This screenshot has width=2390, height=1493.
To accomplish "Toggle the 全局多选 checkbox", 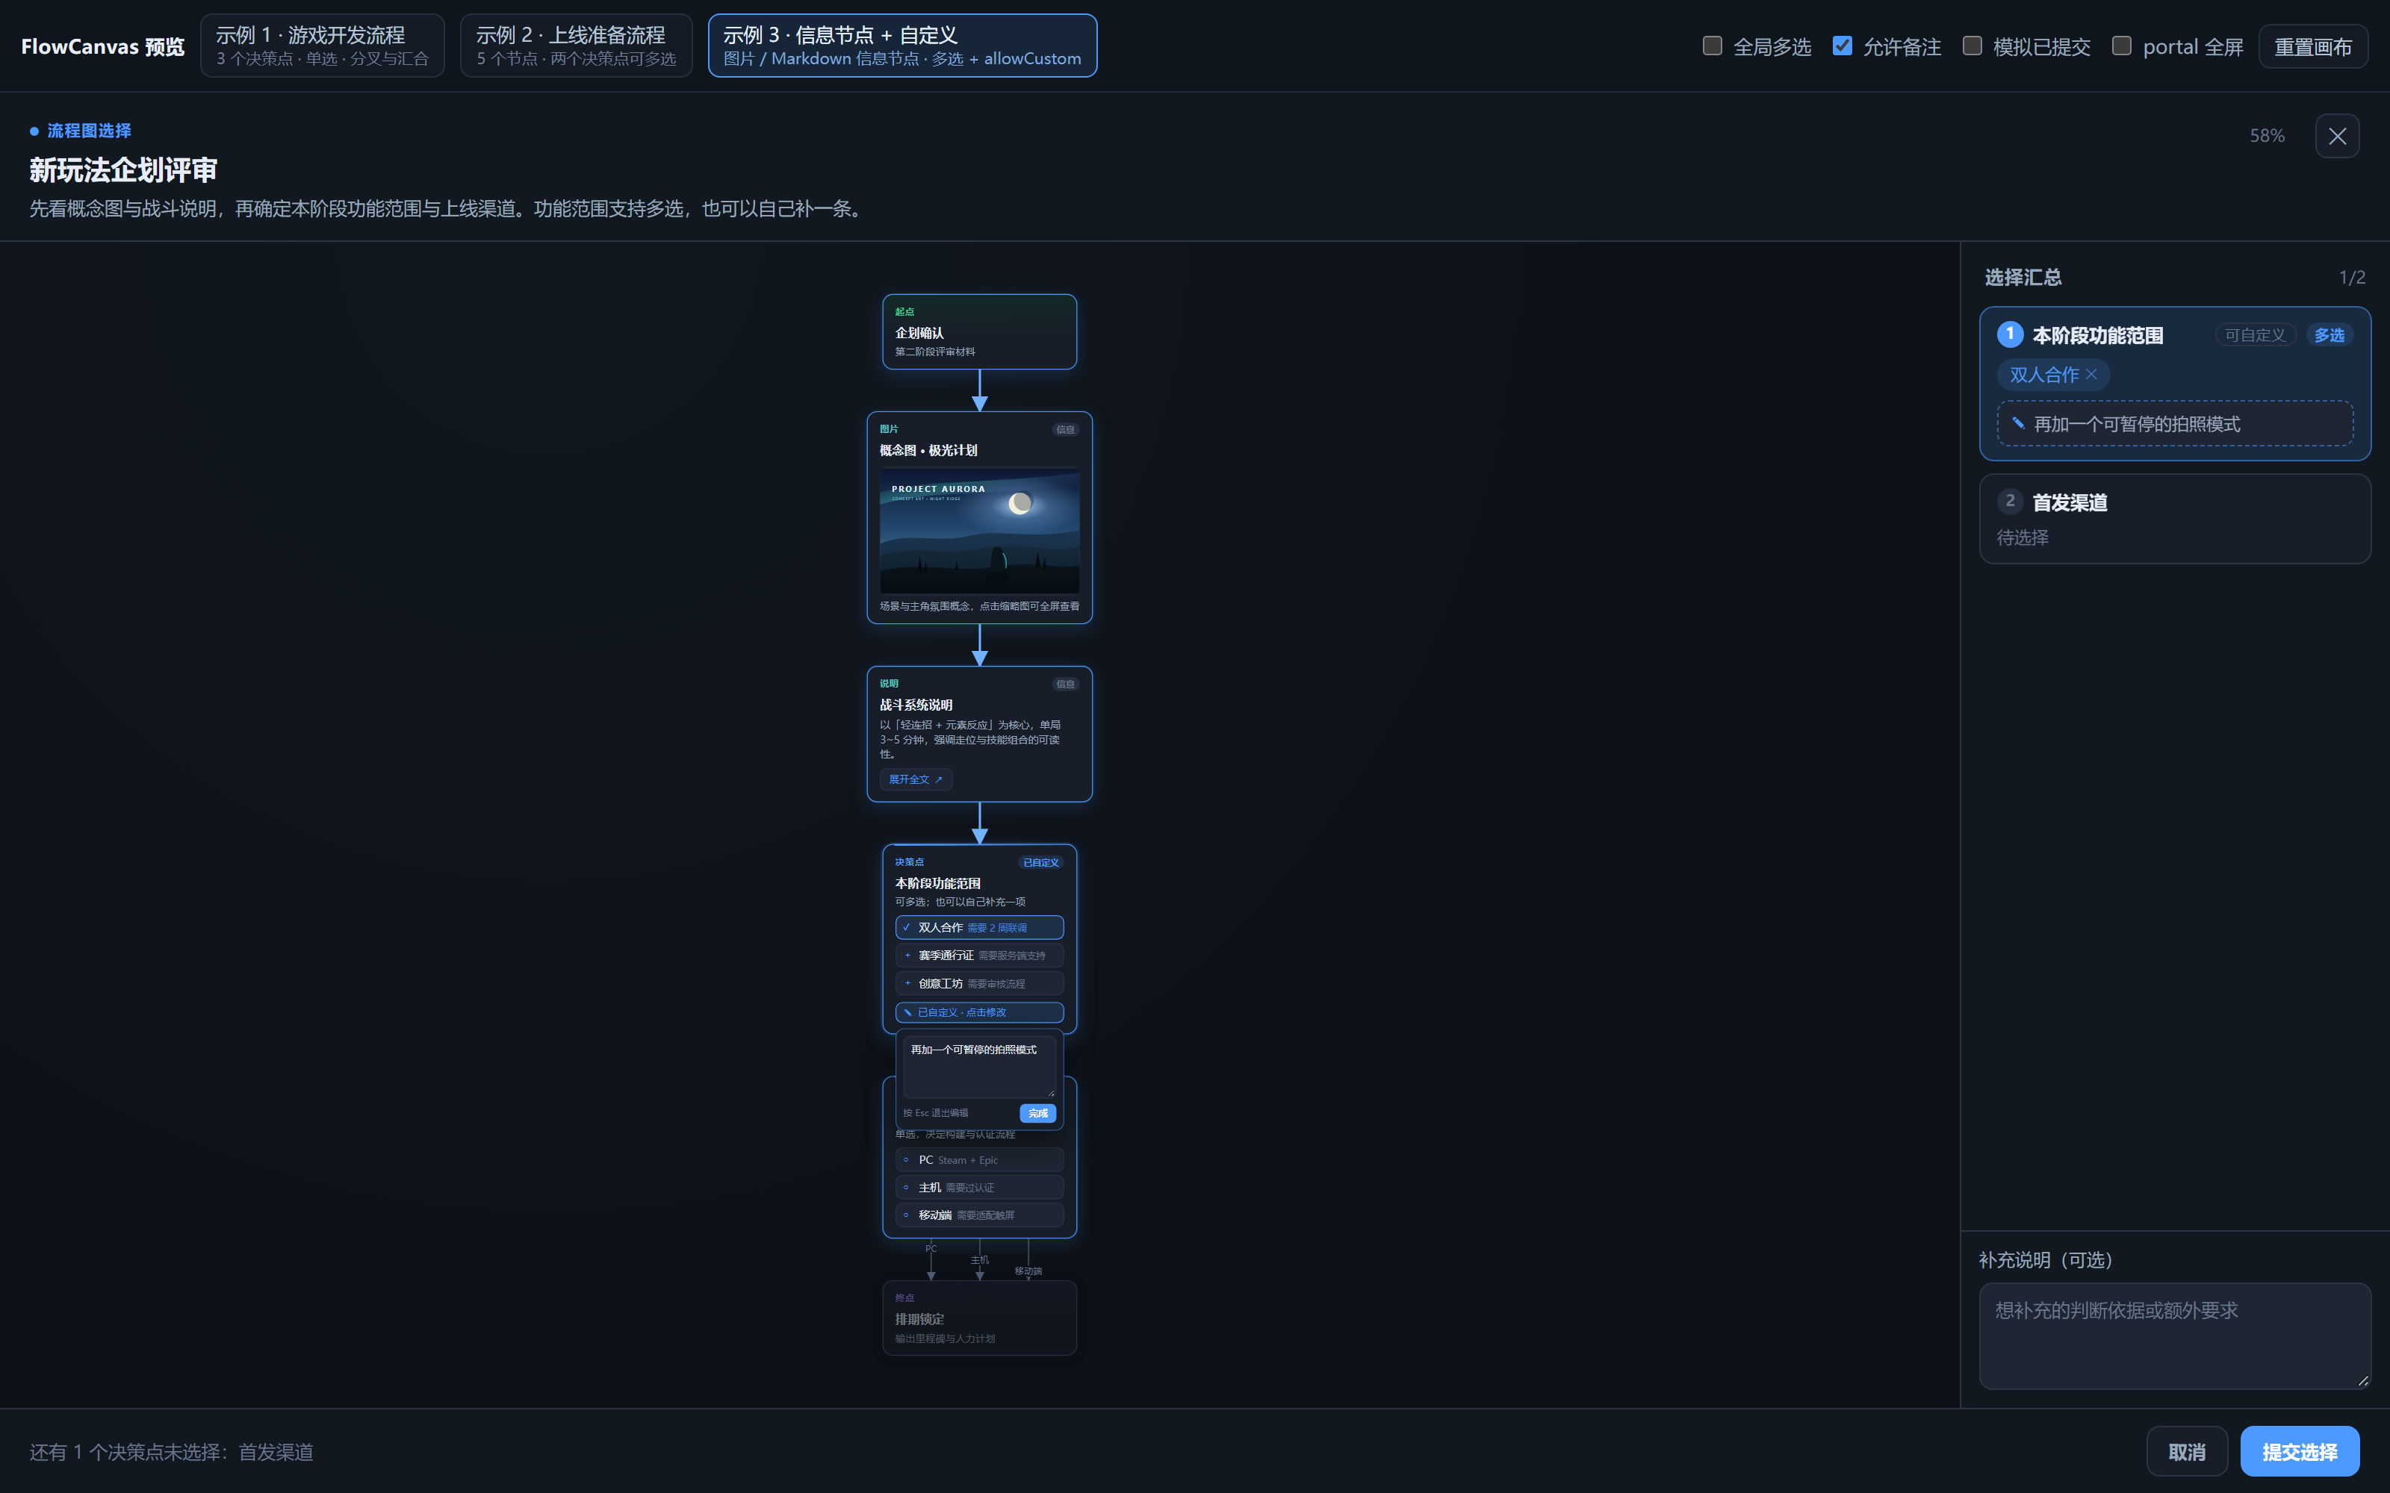I will click(1712, 46).
